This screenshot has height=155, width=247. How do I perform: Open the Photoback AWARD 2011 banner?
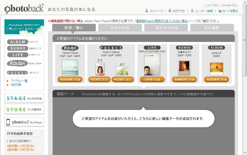(x=24, y=27)
